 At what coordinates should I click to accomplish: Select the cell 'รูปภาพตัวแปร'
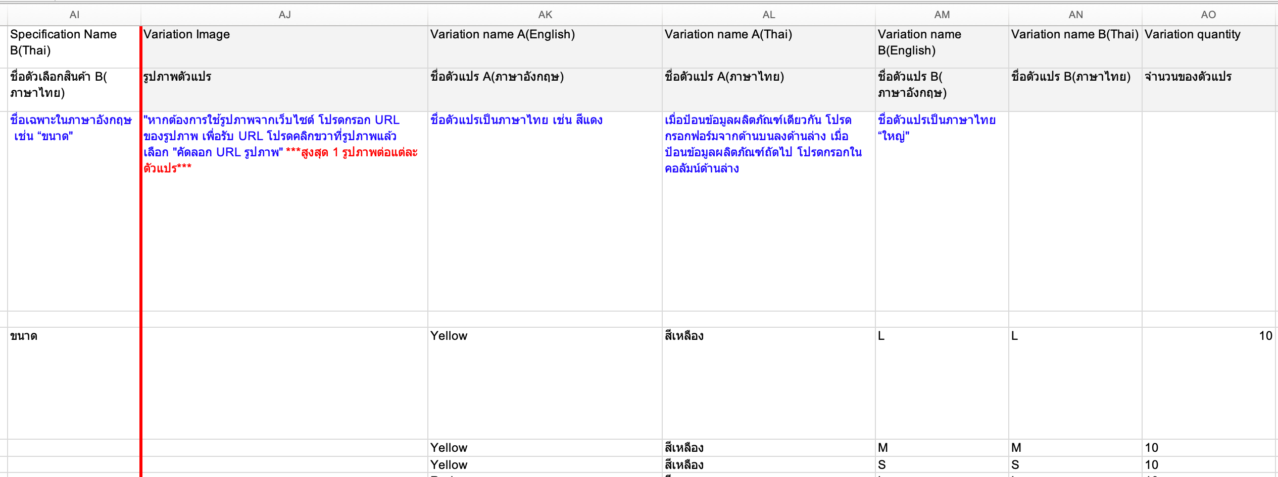point(284,90)
